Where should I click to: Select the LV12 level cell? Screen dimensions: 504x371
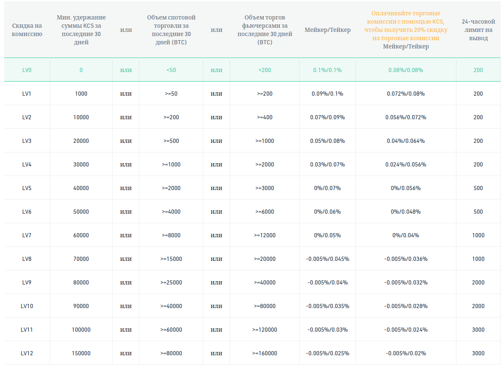coord(27,353)
